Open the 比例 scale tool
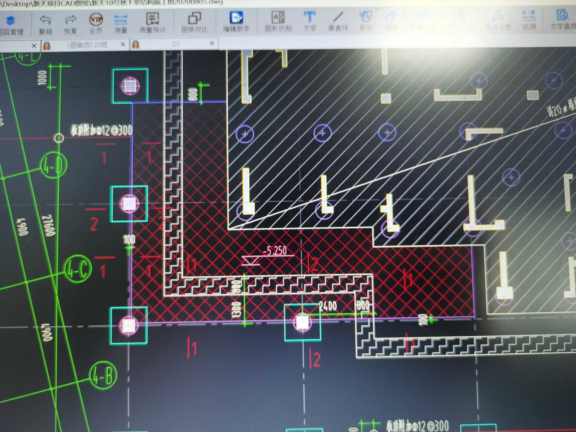This screenshot has width=576, height=432. [529, 20]
